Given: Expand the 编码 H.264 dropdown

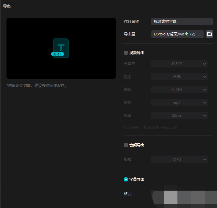Looking at the screenshot, I should point(179,90).
